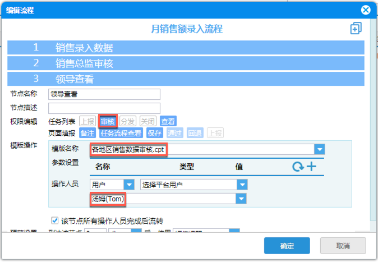Toggle the 通过 page permission
Screen dimensions: 378x262
point(175,133)
